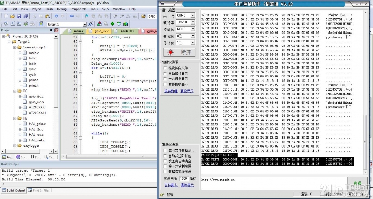Click the 断开 disconnect button
Image resolution: width=373 pixels, height=199 pixels.
[179, 53]
